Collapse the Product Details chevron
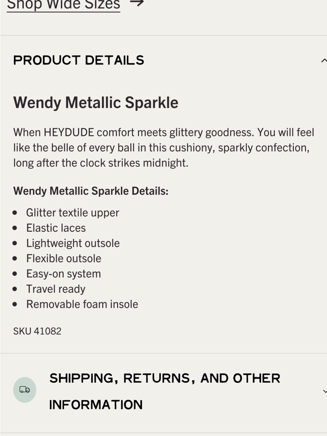327x436 pixels. click(324, 61)
